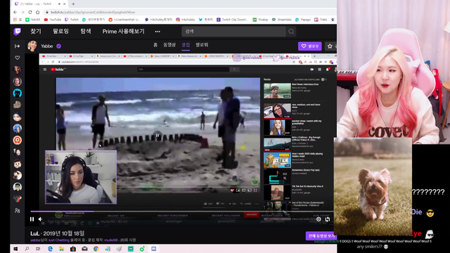Switch to the 팔로워 channel tab

[x=202, y=45]
